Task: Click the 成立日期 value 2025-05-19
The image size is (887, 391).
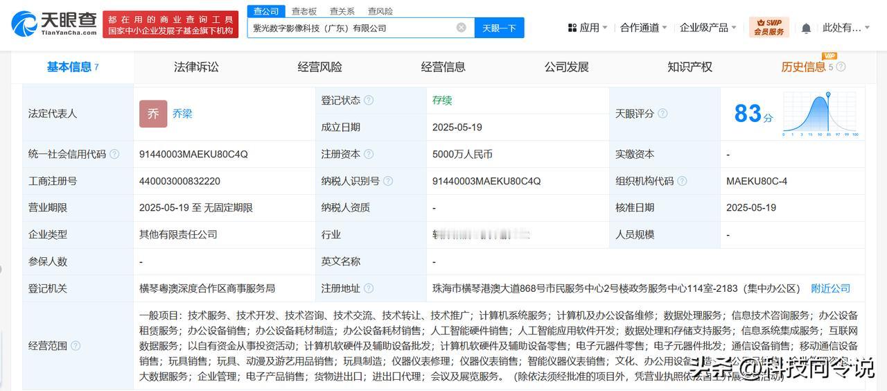Action: click(457, 128)
